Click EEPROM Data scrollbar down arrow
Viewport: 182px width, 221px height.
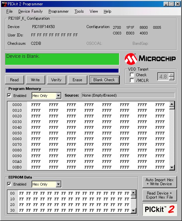133,211
